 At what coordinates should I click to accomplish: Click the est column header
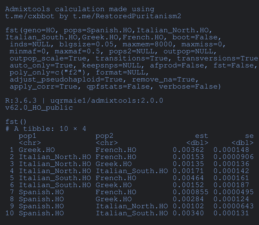coord(202,136)
